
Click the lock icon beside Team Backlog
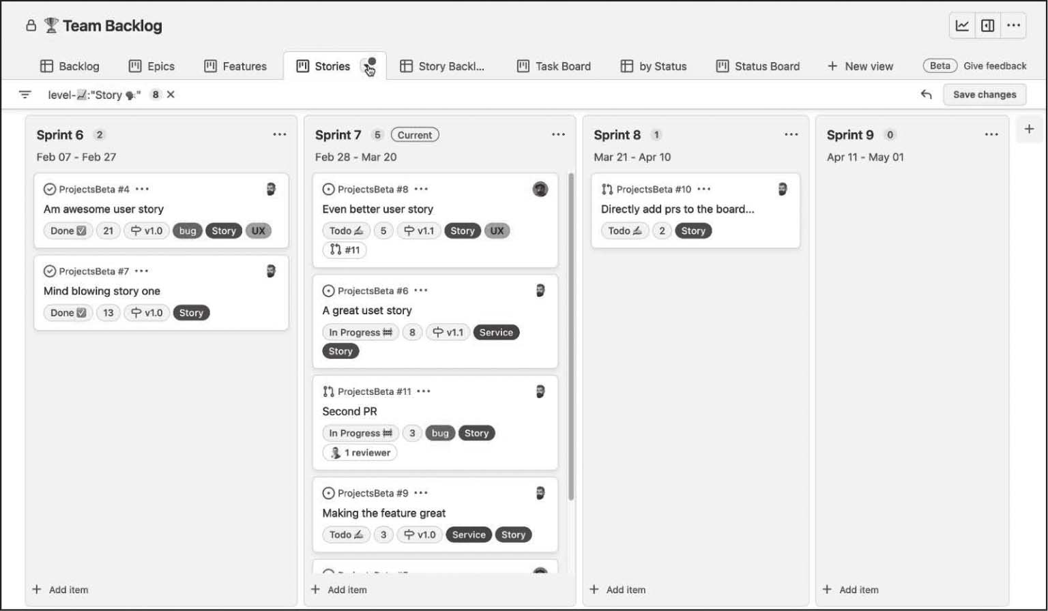(x=31, y=26)
